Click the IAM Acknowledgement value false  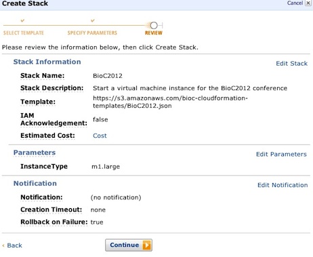[x=100, y=119]
